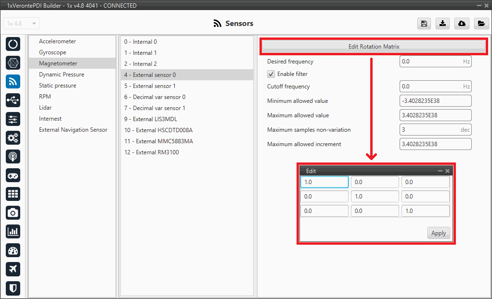Close the Edit rotation matrix dialog
This screenshot has width=492, height=299.
(447, 171)
